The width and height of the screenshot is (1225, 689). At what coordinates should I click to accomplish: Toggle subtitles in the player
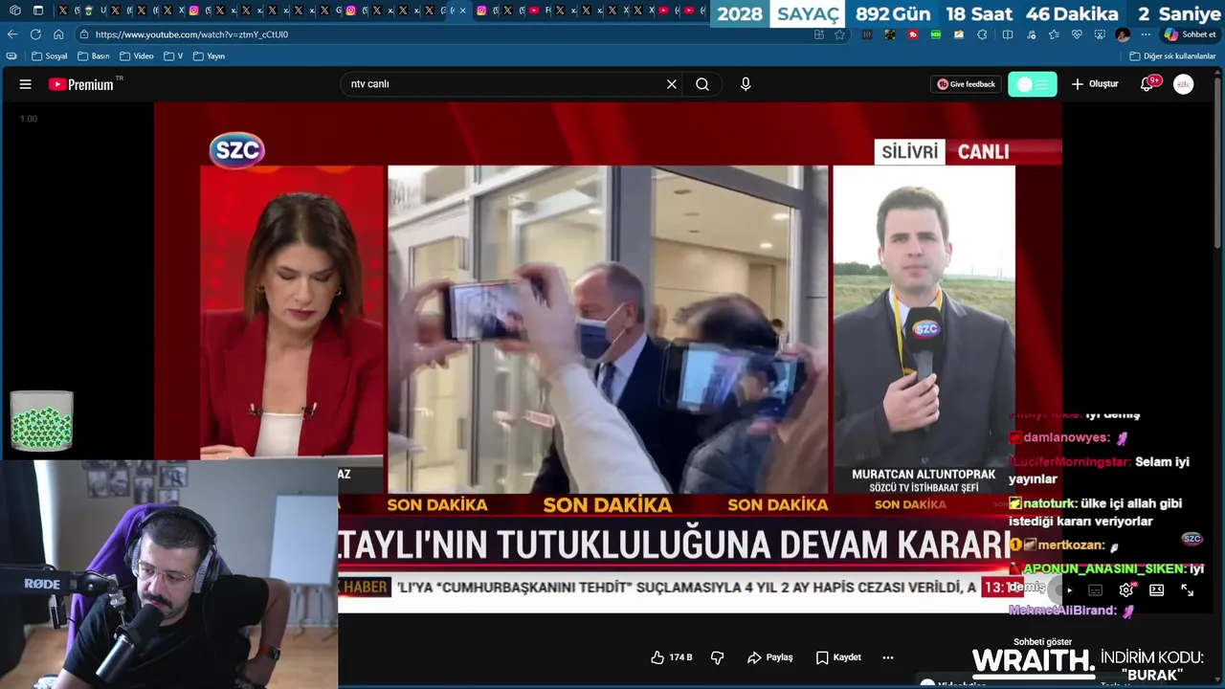pos(1096,590)
